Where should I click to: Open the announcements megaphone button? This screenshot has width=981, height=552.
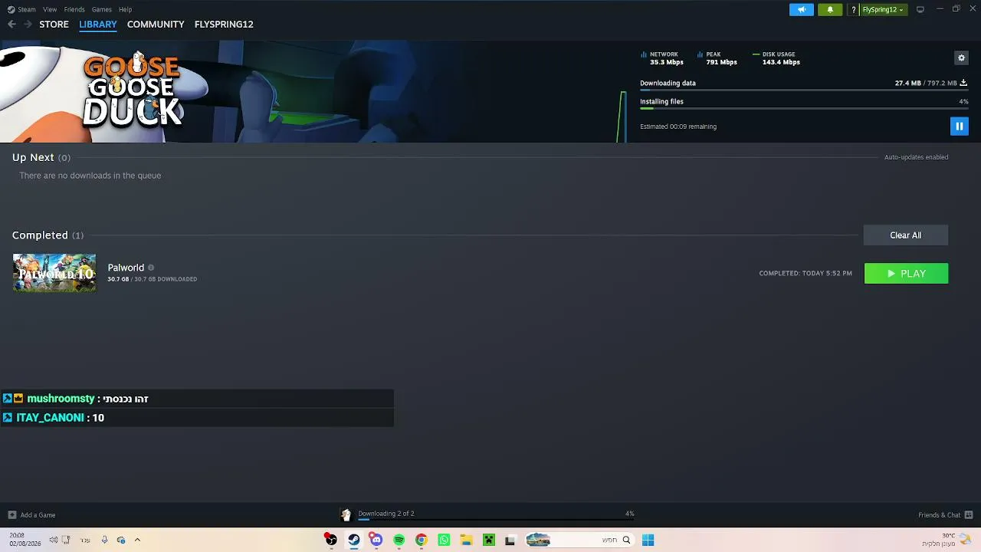click(802, 9)
